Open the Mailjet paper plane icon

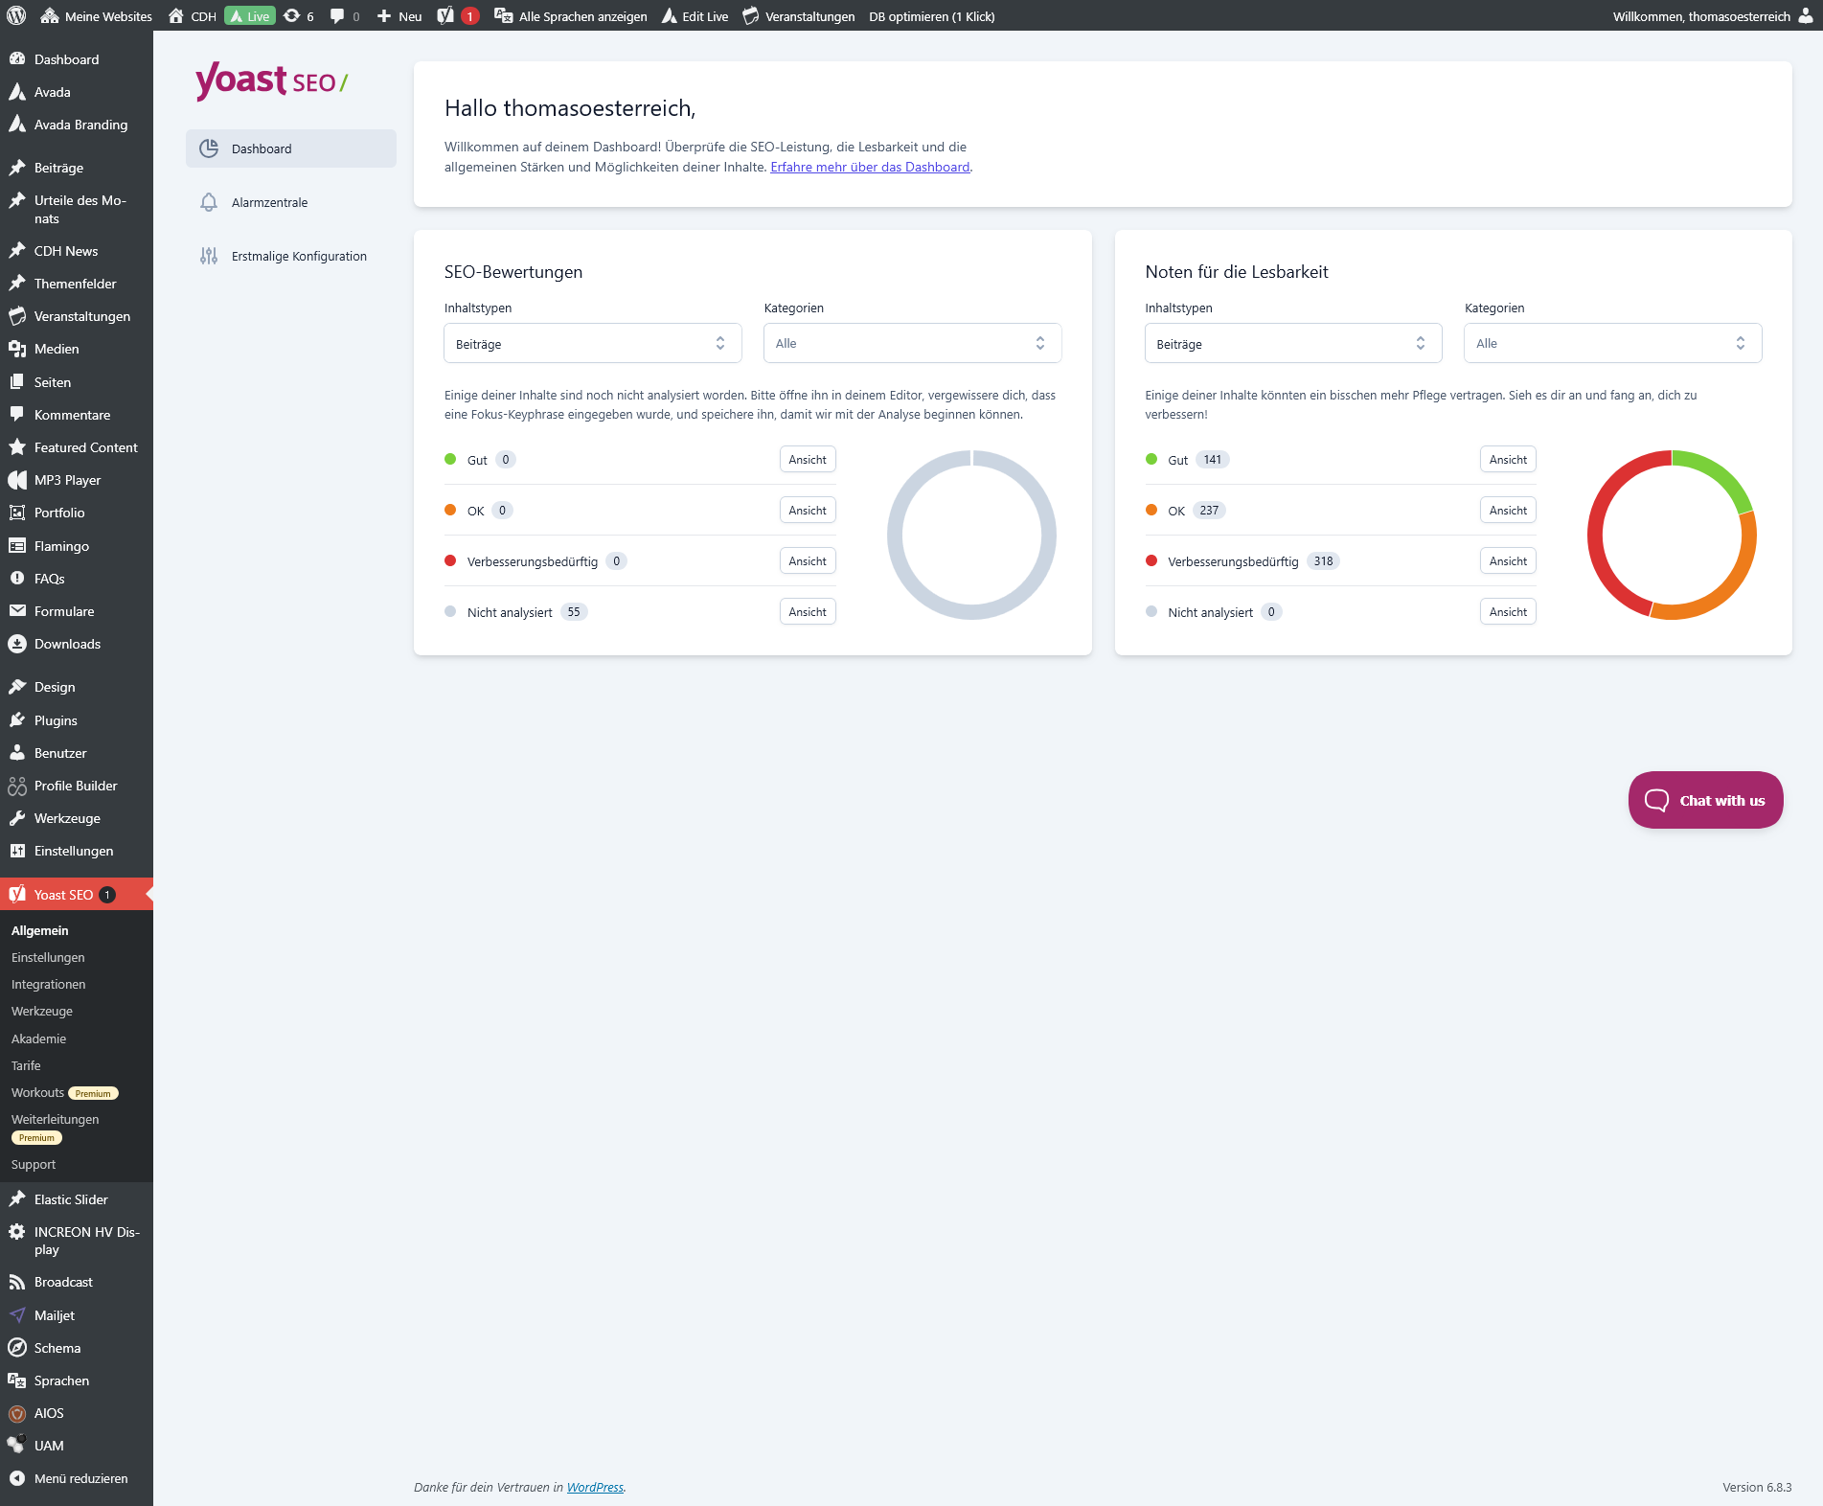[x=17, y=1315]
